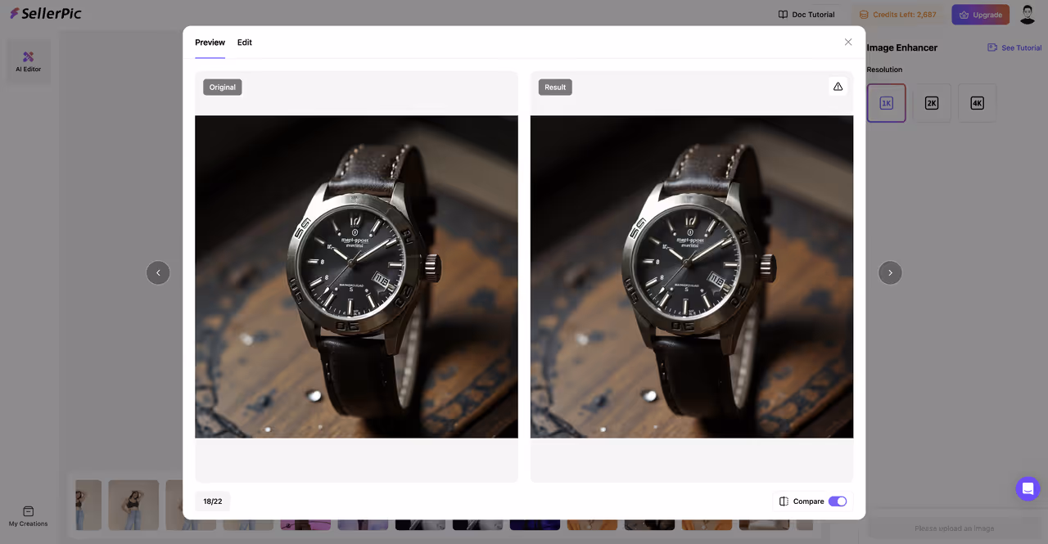The height and width of the screenshot is (544, 1048).
Task: Select the 4K resolution option
Action: (x=977, y=102)
